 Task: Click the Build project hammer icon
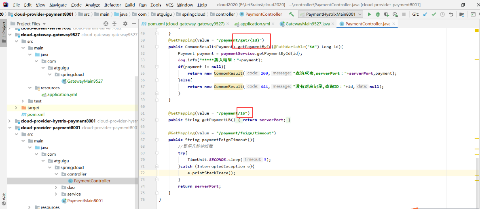pos(292,14)
